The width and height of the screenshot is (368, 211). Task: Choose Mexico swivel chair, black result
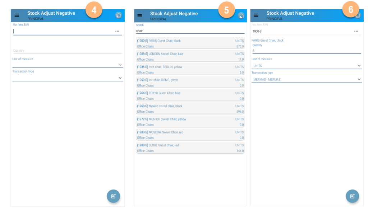click(x=190, y=109)
